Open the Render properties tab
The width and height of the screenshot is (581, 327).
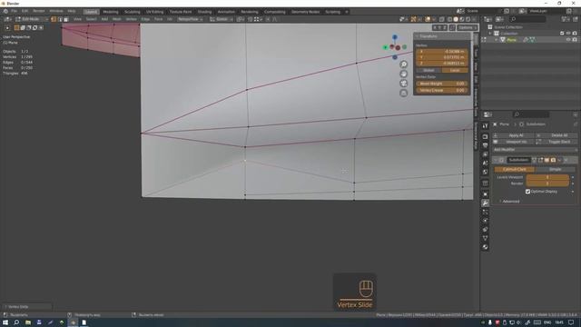click(485, 136)
